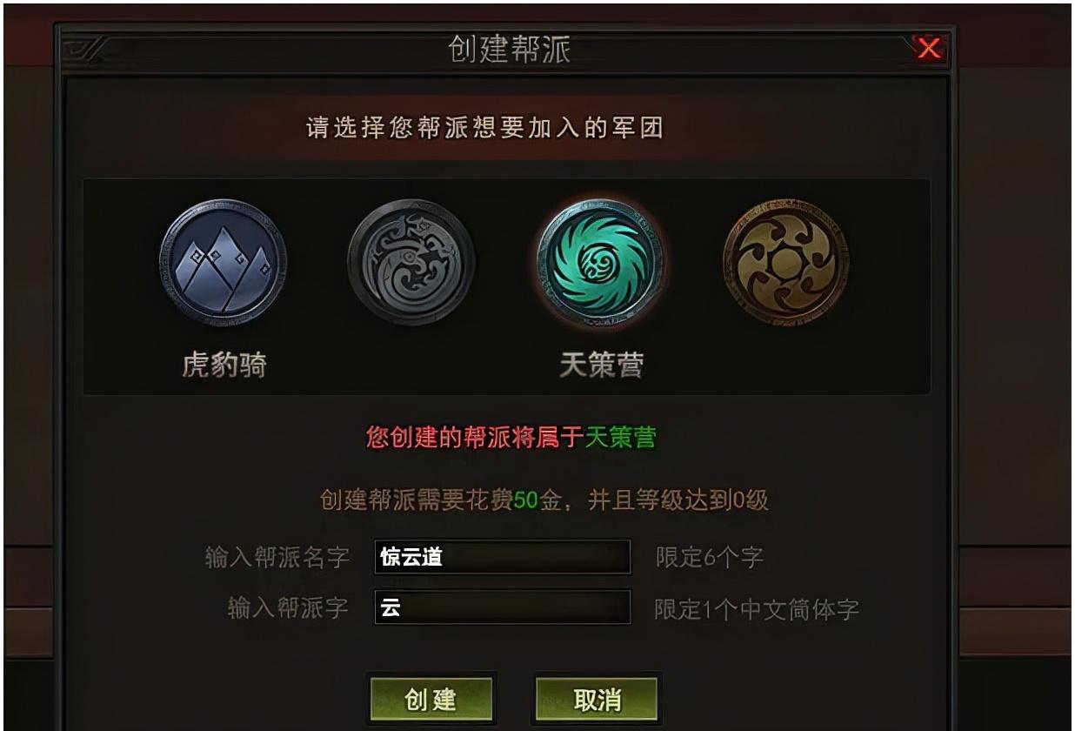Viewport: 1075px width, 731px height.
Task: Select the mountain emblem for 虎豹骑 legion
Action: coord(223,263)
